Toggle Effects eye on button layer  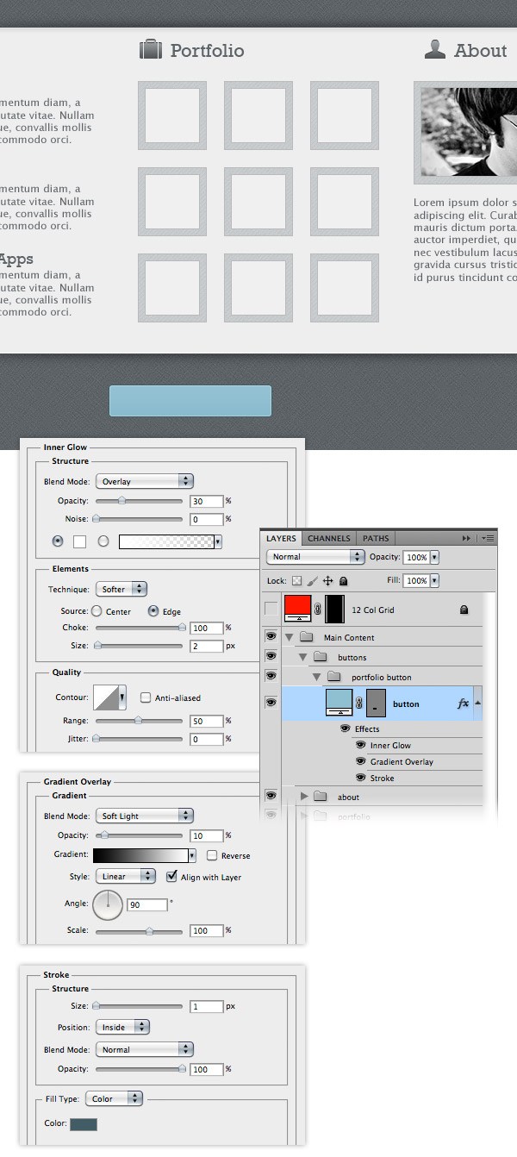pos(346,729)
